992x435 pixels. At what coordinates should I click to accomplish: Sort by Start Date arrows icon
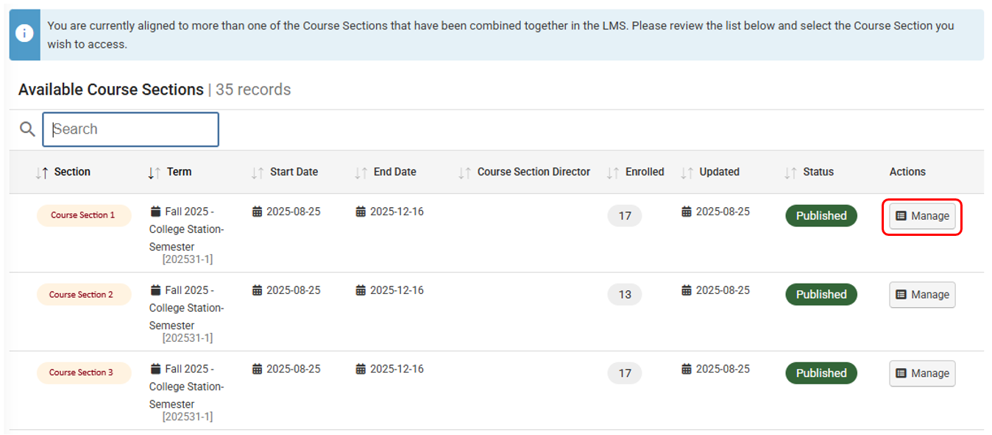pos(257,173)
